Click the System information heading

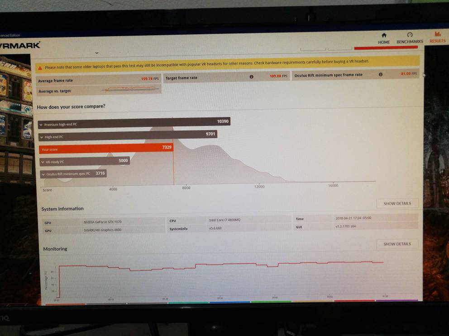click(62, 209)
